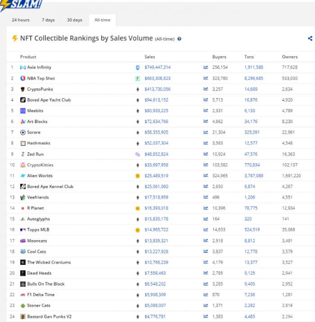This screenshot has height=322, width=315.
Task: Open the sales chart icon for Alien Worlds
Action: coord(206,175)
